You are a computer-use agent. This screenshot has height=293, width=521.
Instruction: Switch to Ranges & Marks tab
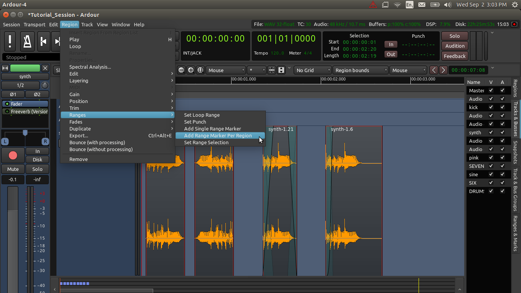point(515,233)
